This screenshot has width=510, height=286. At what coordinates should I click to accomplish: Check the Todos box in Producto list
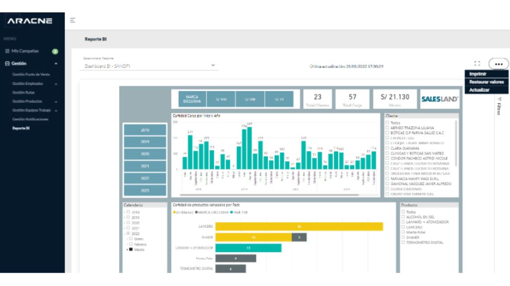(403, 212)
